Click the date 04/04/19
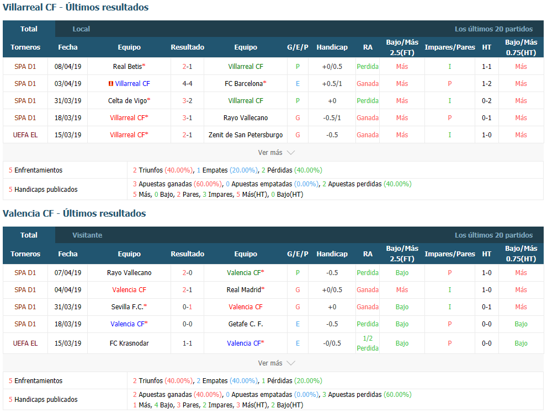Viewport: 547px width, 414px height. point(68,290)
